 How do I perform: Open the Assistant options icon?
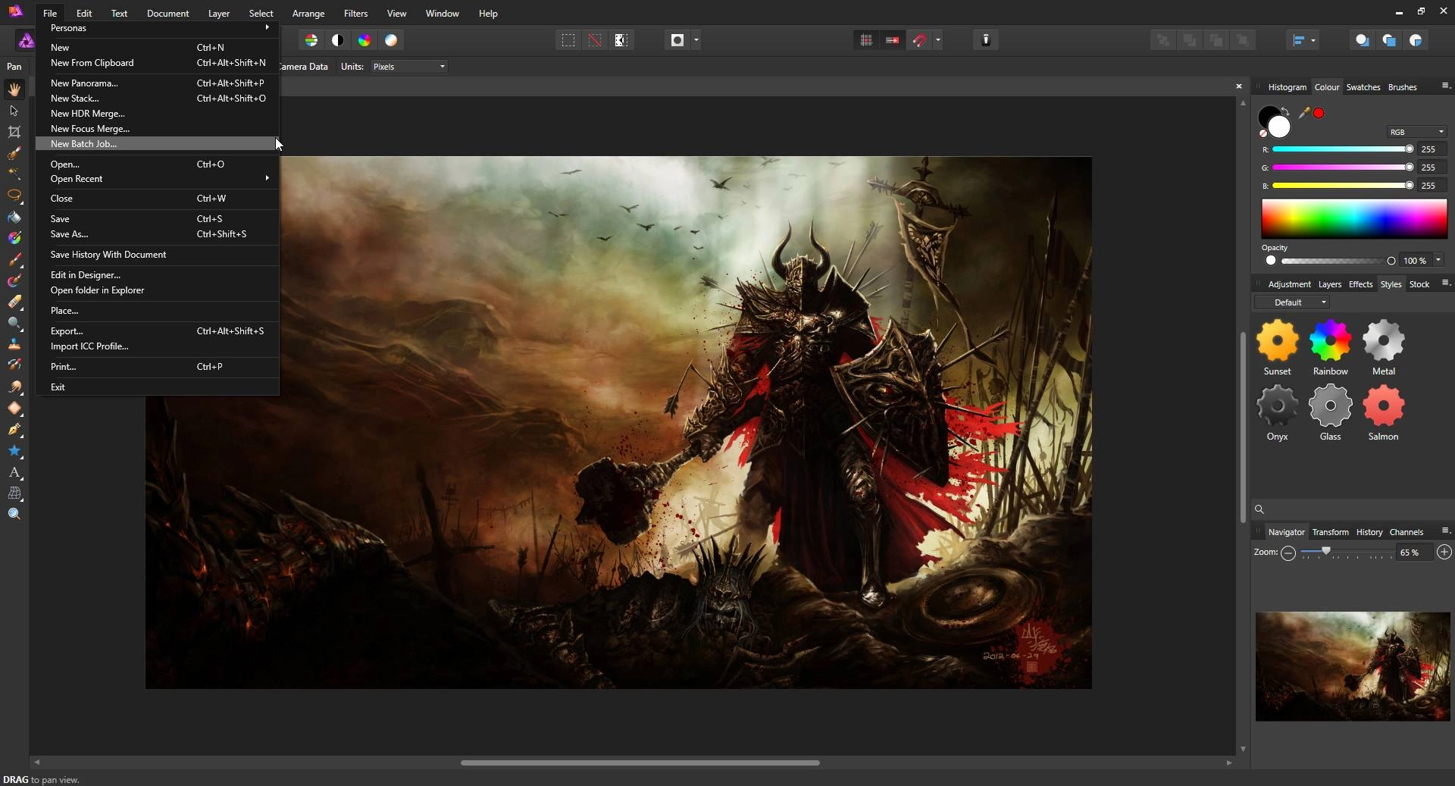click(x=986, y=40)
